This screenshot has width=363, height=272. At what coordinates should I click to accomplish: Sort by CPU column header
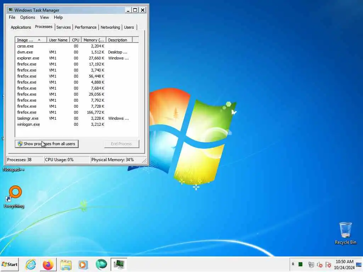76,40
